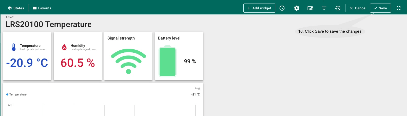Open the version history icon
Viewport: 407px width, 116px height.
[338, 8]
